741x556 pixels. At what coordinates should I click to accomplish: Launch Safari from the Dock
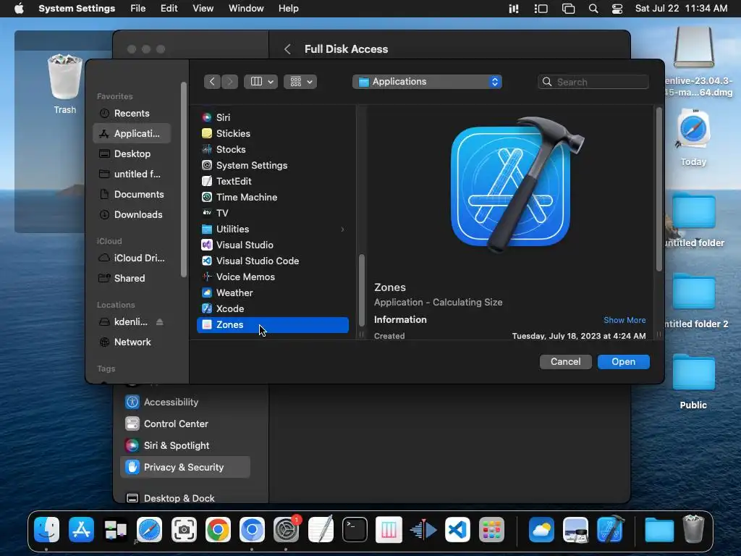149,529
